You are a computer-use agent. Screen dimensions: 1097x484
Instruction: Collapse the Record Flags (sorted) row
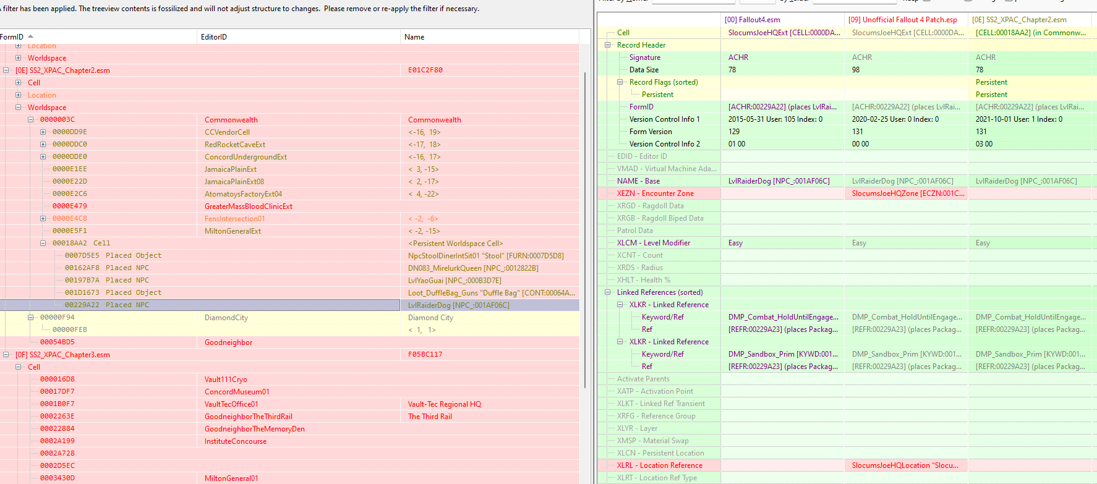pos(620,82)
